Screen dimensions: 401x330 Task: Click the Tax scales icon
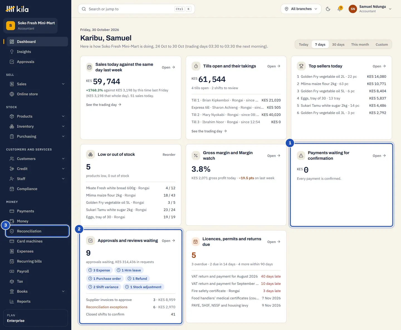coord(12,281)
